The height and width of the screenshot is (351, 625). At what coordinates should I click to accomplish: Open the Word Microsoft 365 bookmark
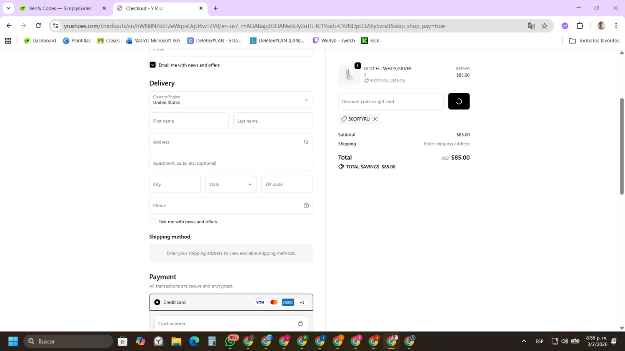click(x=153, y=41)
